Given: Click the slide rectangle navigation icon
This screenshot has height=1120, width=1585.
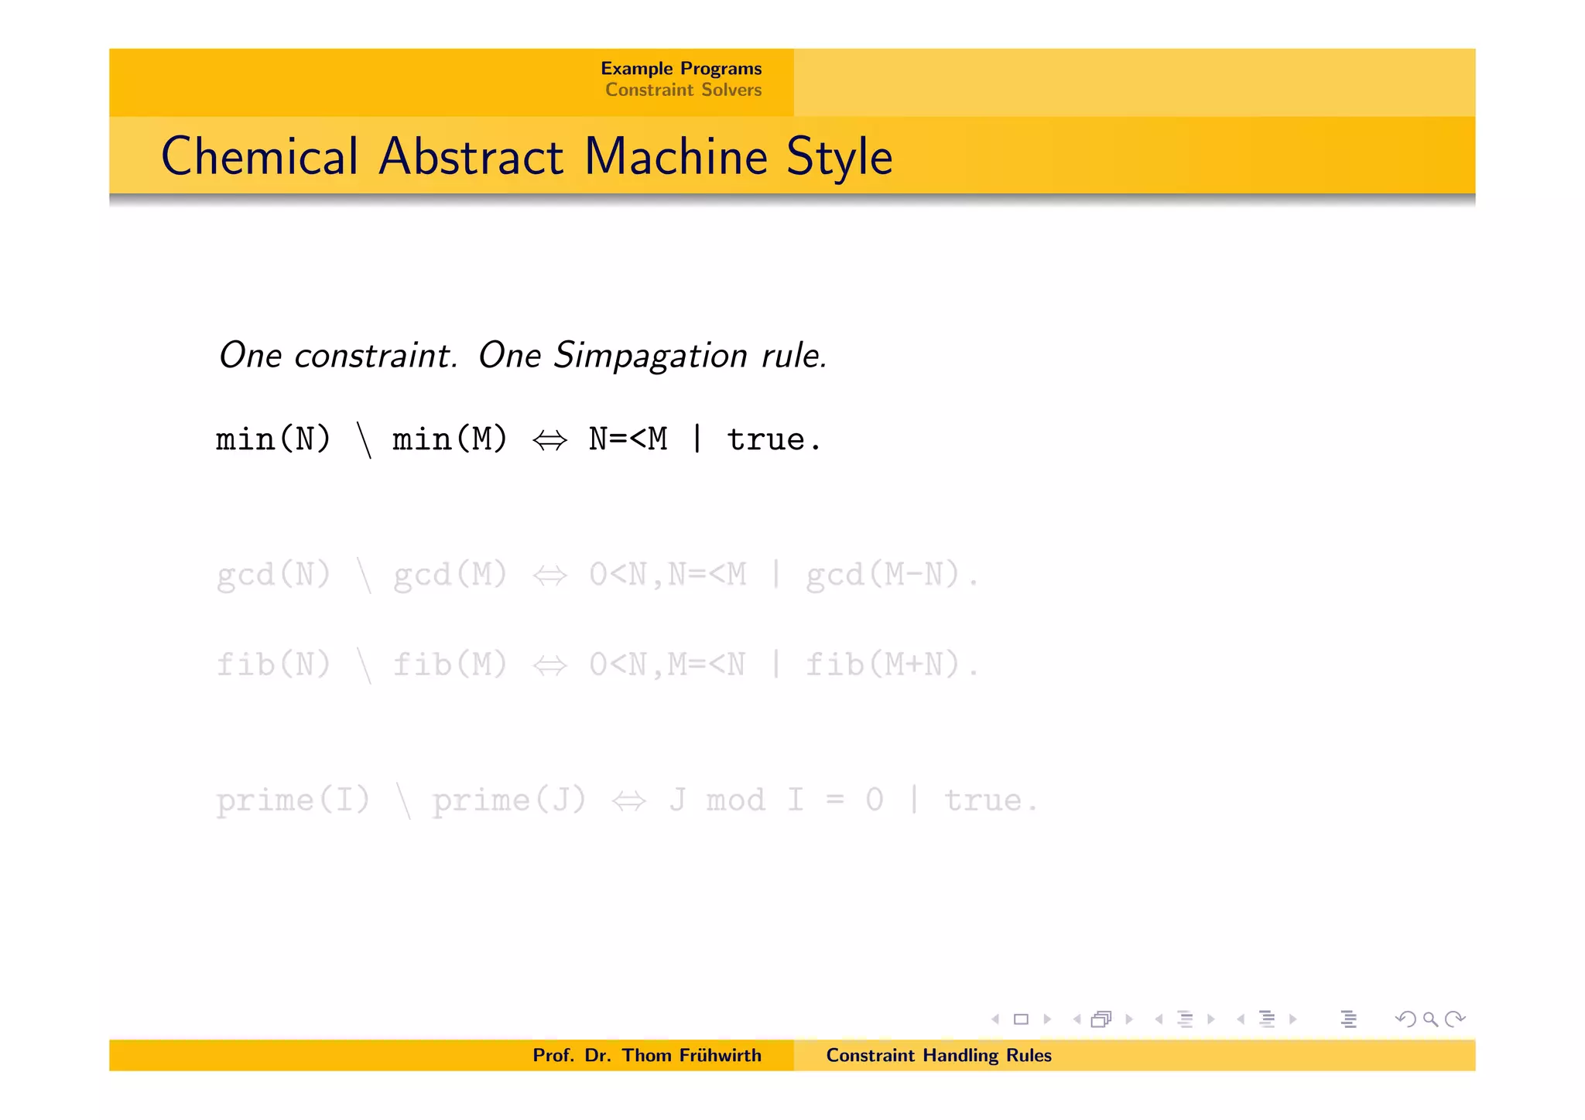Looking at the screenshot, I should point(1021,1019).
